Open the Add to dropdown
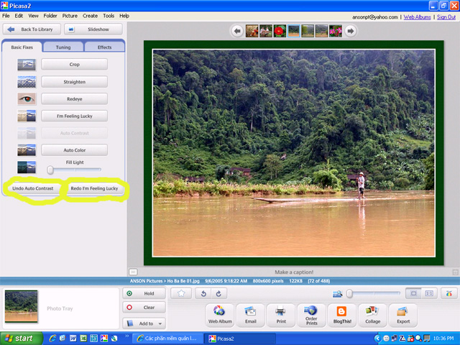Image resolution: width=460 pixels, height=345 pixels. 144,323
